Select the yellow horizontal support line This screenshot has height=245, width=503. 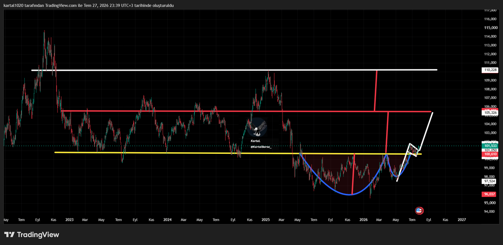click(238, 153)
